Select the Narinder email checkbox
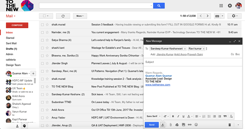This screenshot has width=245, height=129. coord(42,32)
